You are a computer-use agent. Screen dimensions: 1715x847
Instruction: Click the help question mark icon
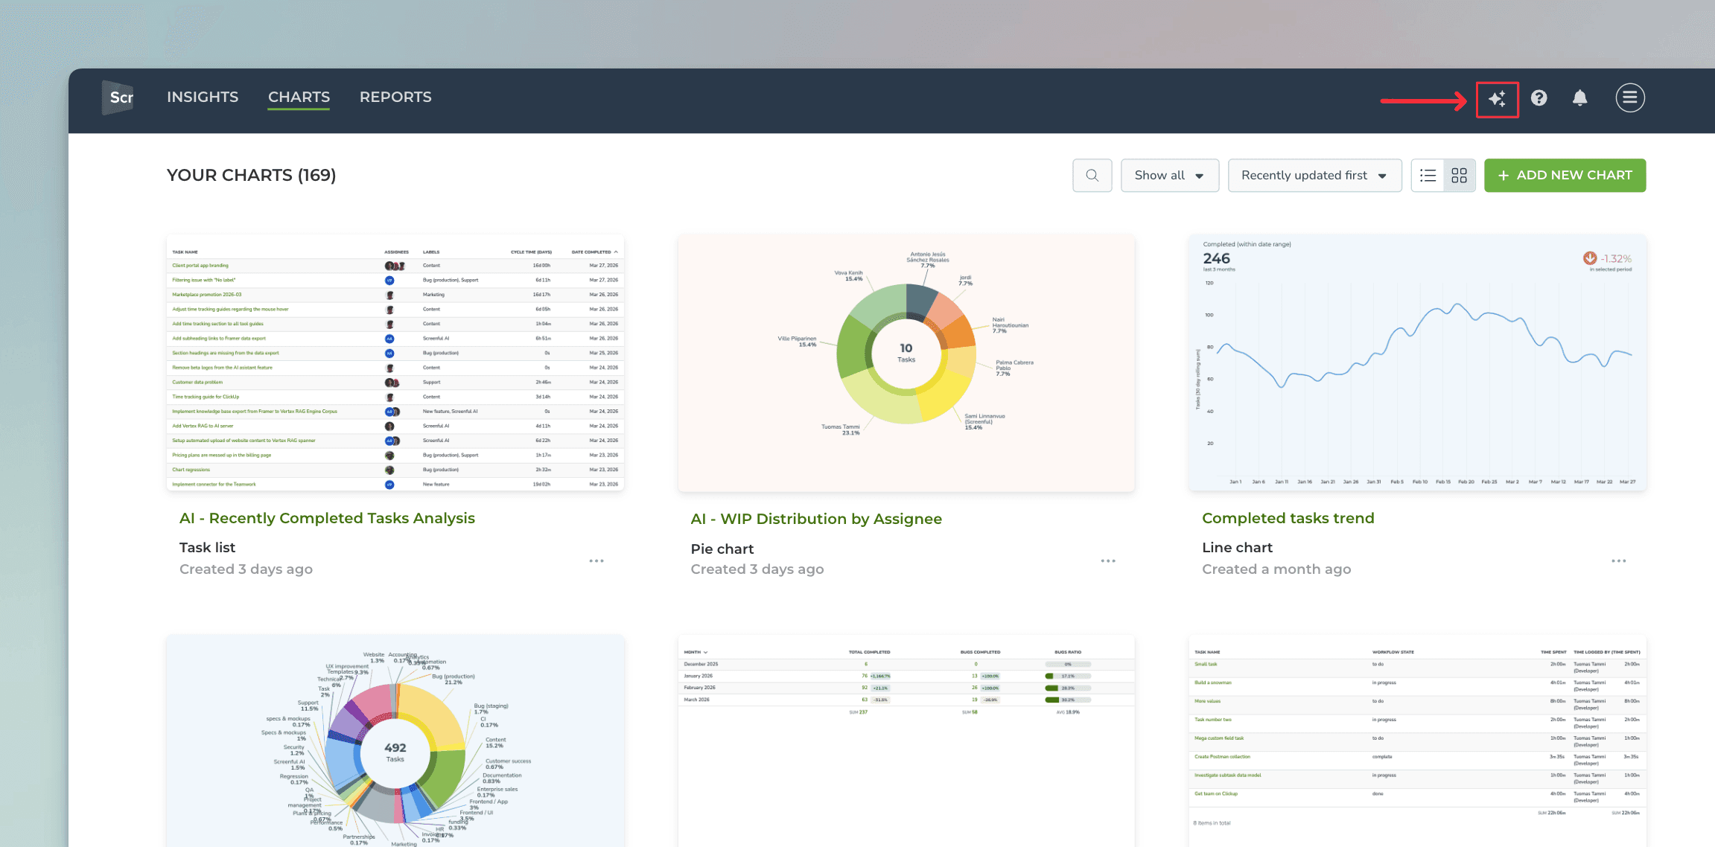1539,98
